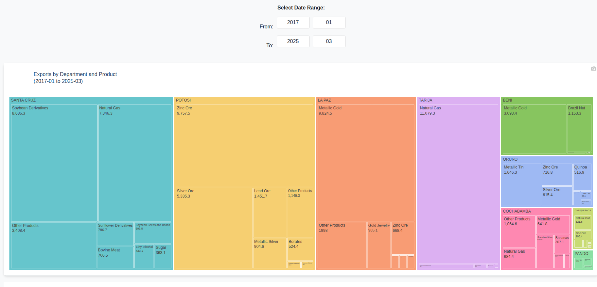597x287 pixels.
Task: Click the camera download plot icon
Action: (593, 69)
